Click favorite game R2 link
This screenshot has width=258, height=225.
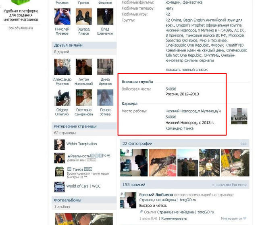(168, 14)
